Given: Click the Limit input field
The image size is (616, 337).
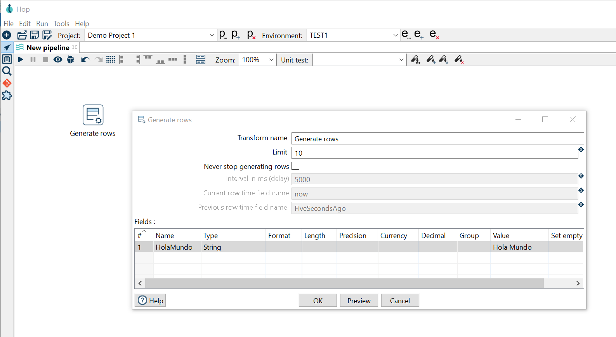Looking at the screenshot, I should click(x=435, y=153).
